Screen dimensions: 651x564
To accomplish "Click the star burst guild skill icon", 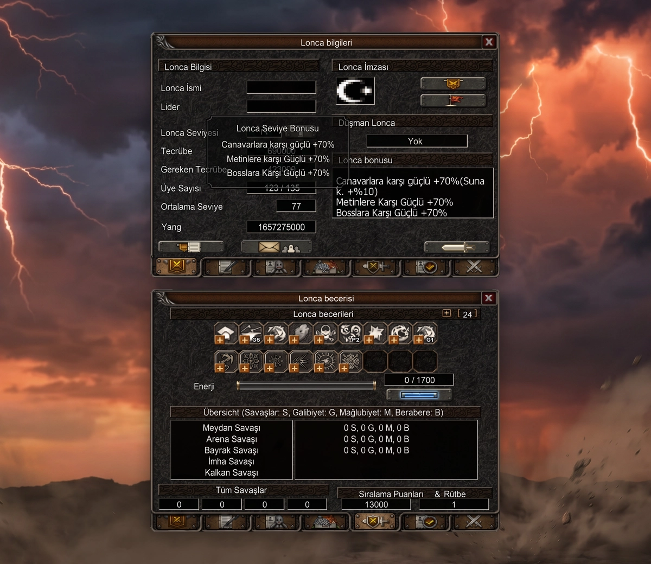I will point(375,334).
